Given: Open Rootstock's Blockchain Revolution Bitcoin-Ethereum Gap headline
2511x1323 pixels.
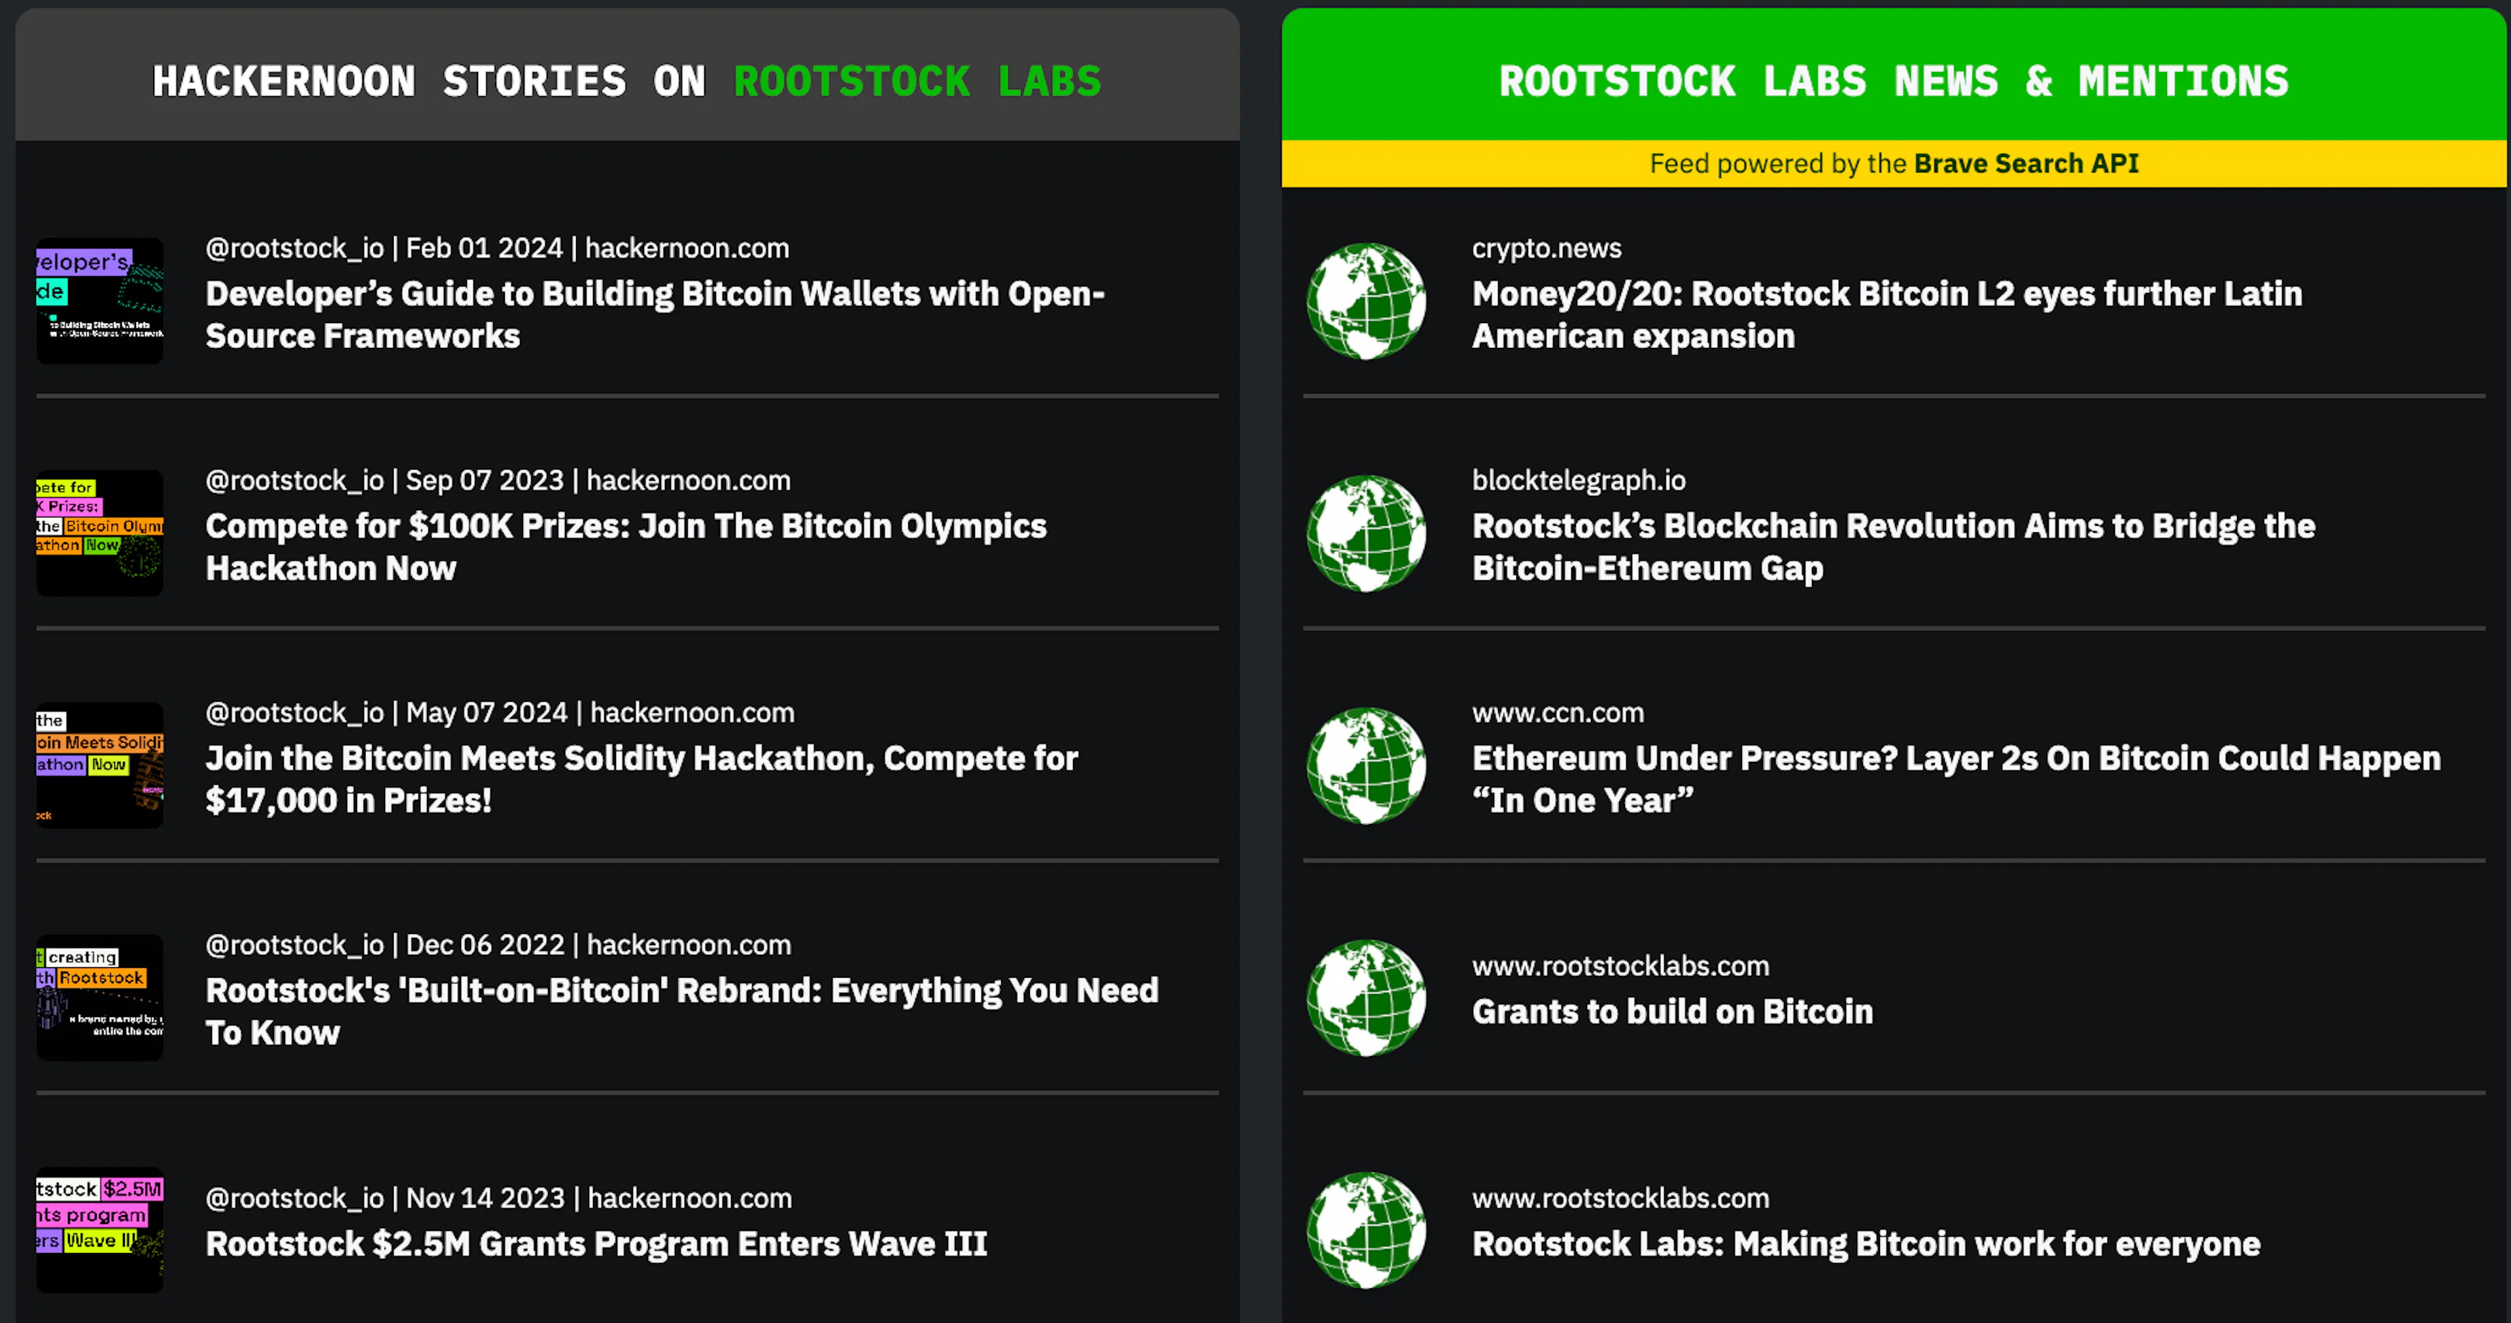Looking at the screenshot, I should 1894,546.
